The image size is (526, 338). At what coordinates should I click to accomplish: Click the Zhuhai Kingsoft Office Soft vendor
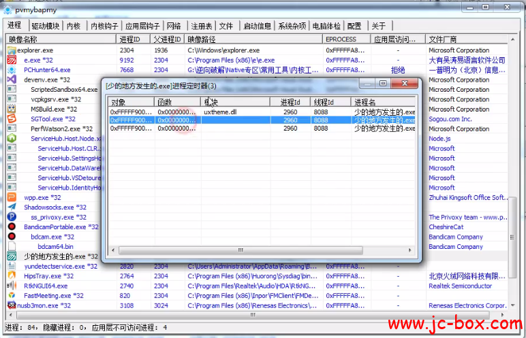[x=467, y=197]
